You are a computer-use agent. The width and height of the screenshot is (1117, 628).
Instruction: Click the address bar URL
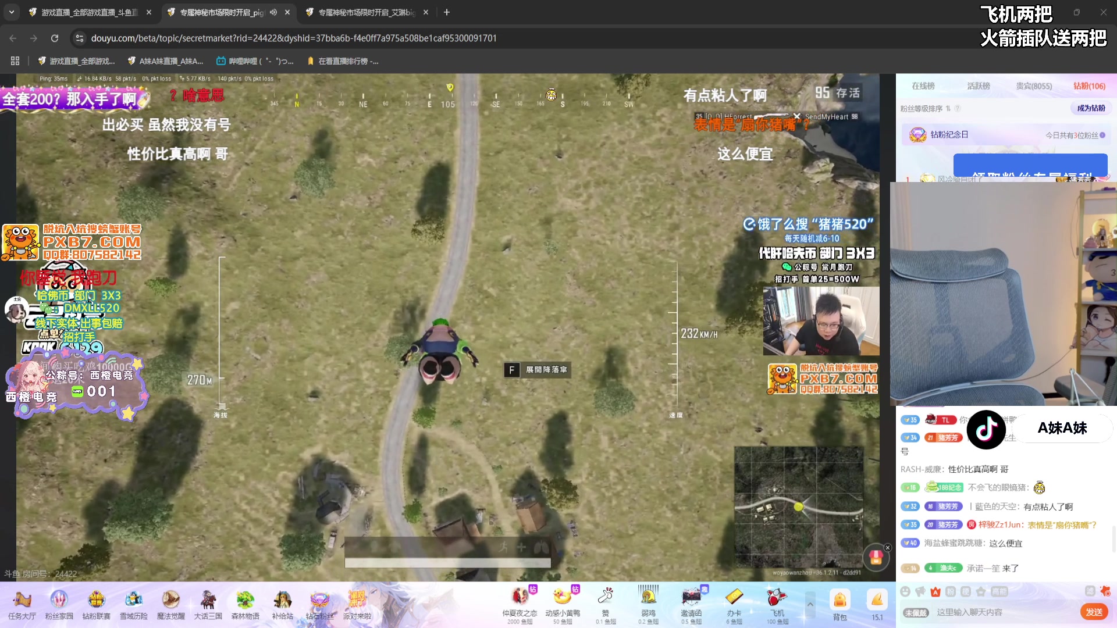click(x=294, y=38)
